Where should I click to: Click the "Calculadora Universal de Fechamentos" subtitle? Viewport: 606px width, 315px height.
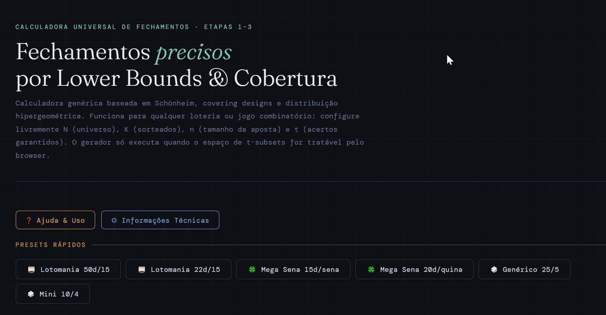(x=102, y=27)
